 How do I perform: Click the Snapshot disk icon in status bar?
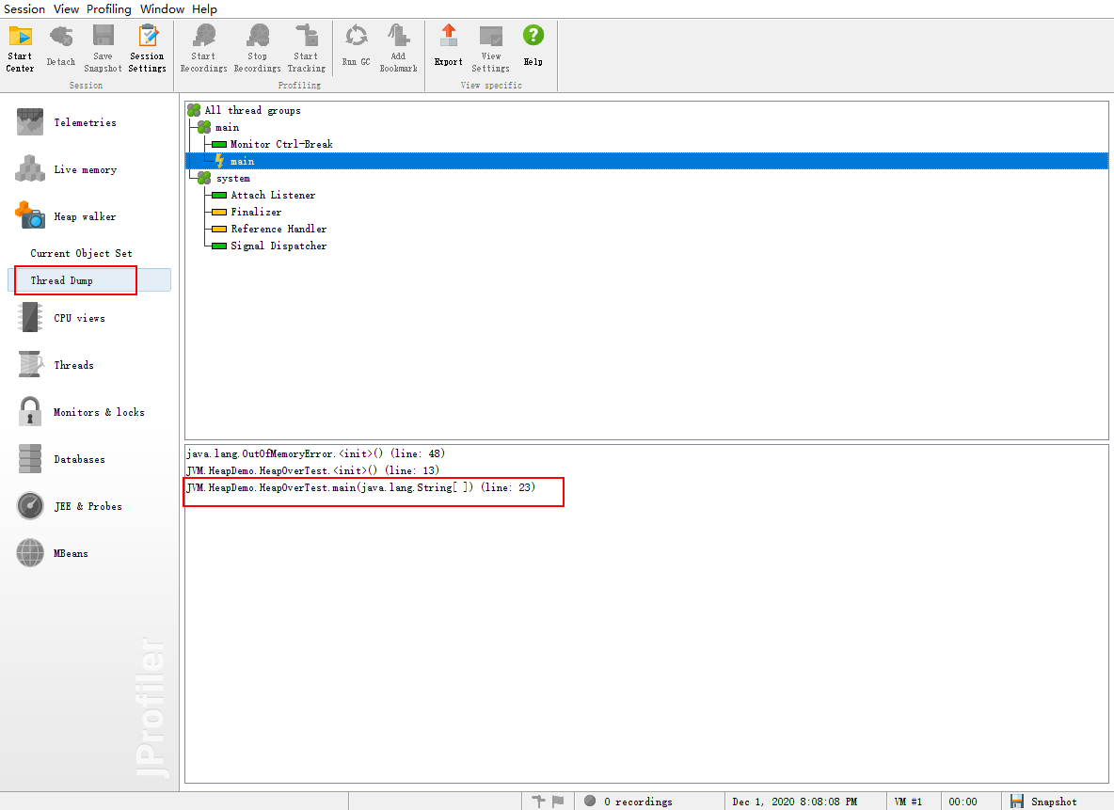click(1017, 802)
